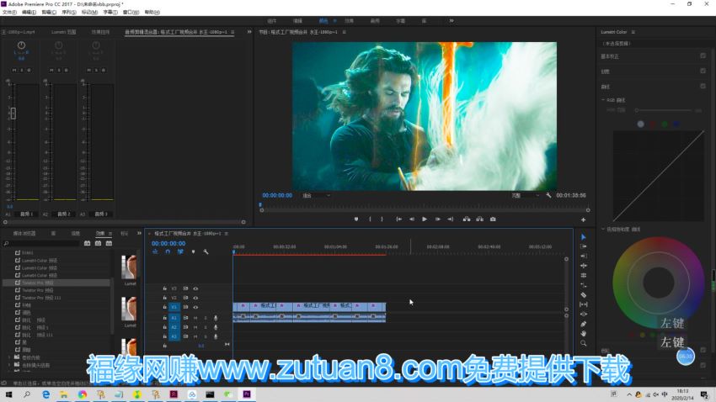The image size is (716, 402).
Task: Select the Zoom magnifier tool
Action: [584, 343]
